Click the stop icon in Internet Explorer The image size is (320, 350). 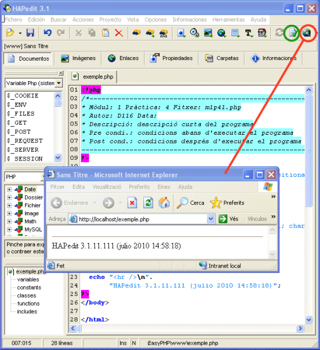pyautogui.click(x=132, y=203)
